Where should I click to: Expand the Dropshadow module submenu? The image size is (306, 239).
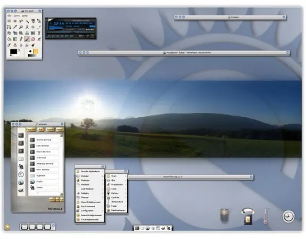(117, 185)
